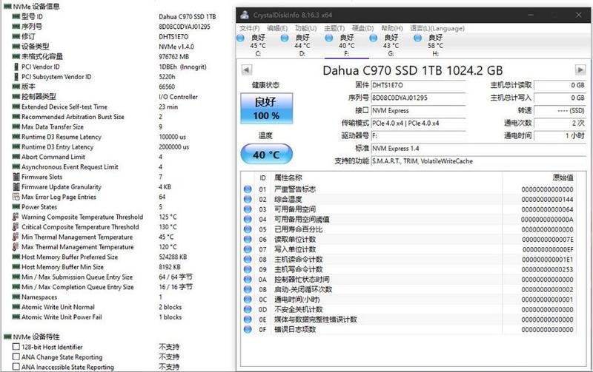
Task: Click the 标准 NVM Express 1.4 field
Action: [x=479, y=148]
